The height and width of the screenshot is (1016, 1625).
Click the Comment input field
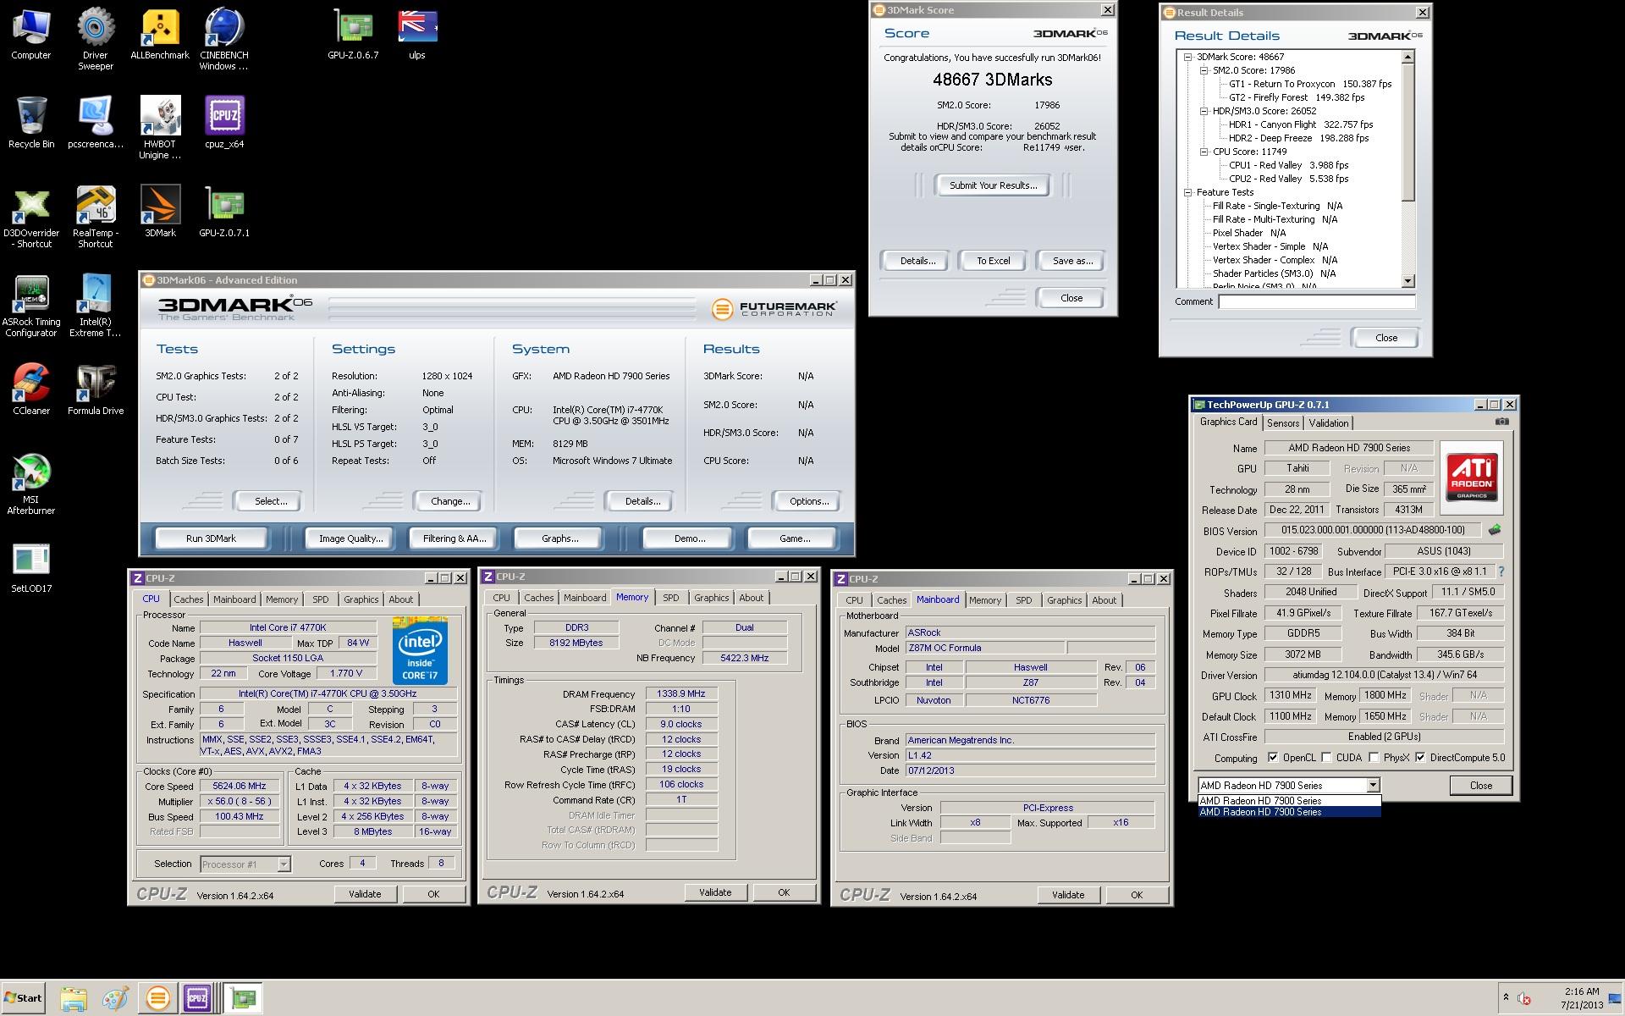click(1317, 301)
